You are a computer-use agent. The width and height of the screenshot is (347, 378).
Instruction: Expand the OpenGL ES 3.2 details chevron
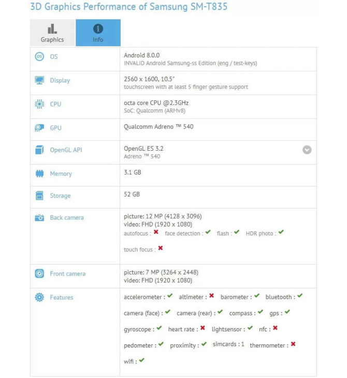coord(307,150)
